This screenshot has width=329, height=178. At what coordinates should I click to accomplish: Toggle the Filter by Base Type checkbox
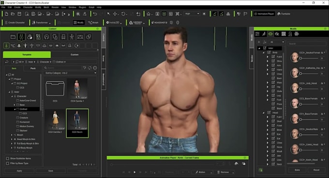8,163
